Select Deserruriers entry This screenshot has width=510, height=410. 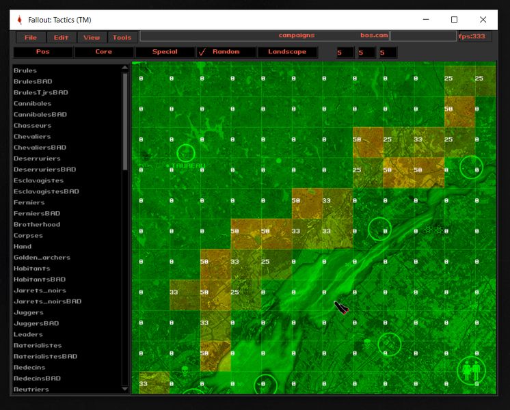pyautogui.click(x=37, y=159)
